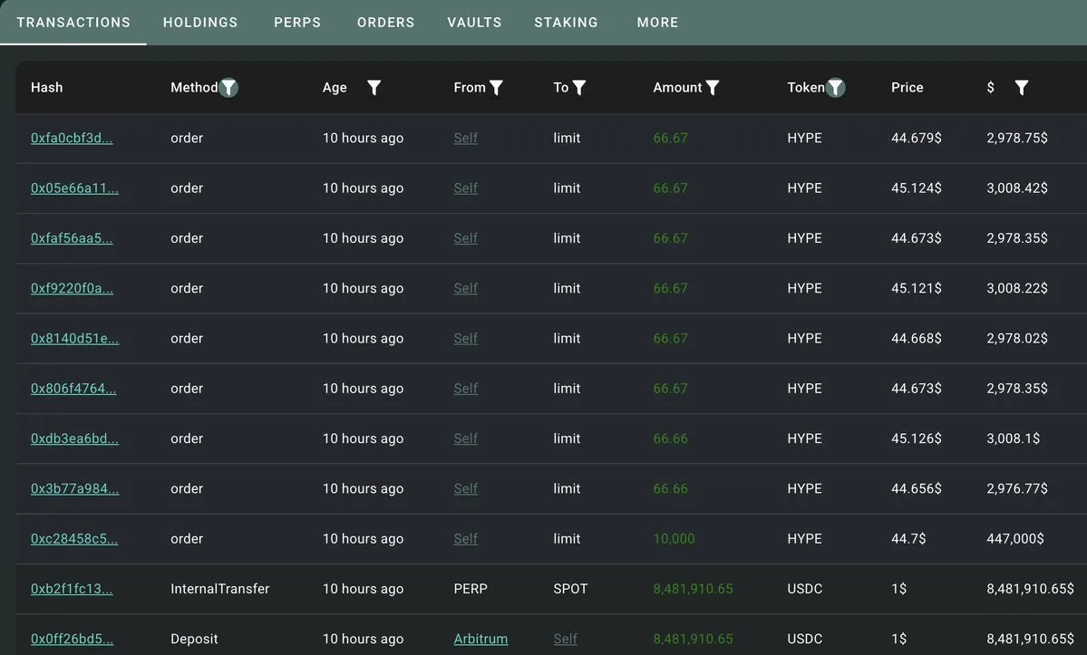Open transaction hash 0xc28458c5...
Viewport: 1087px width, 655px height.
point(74,539)
